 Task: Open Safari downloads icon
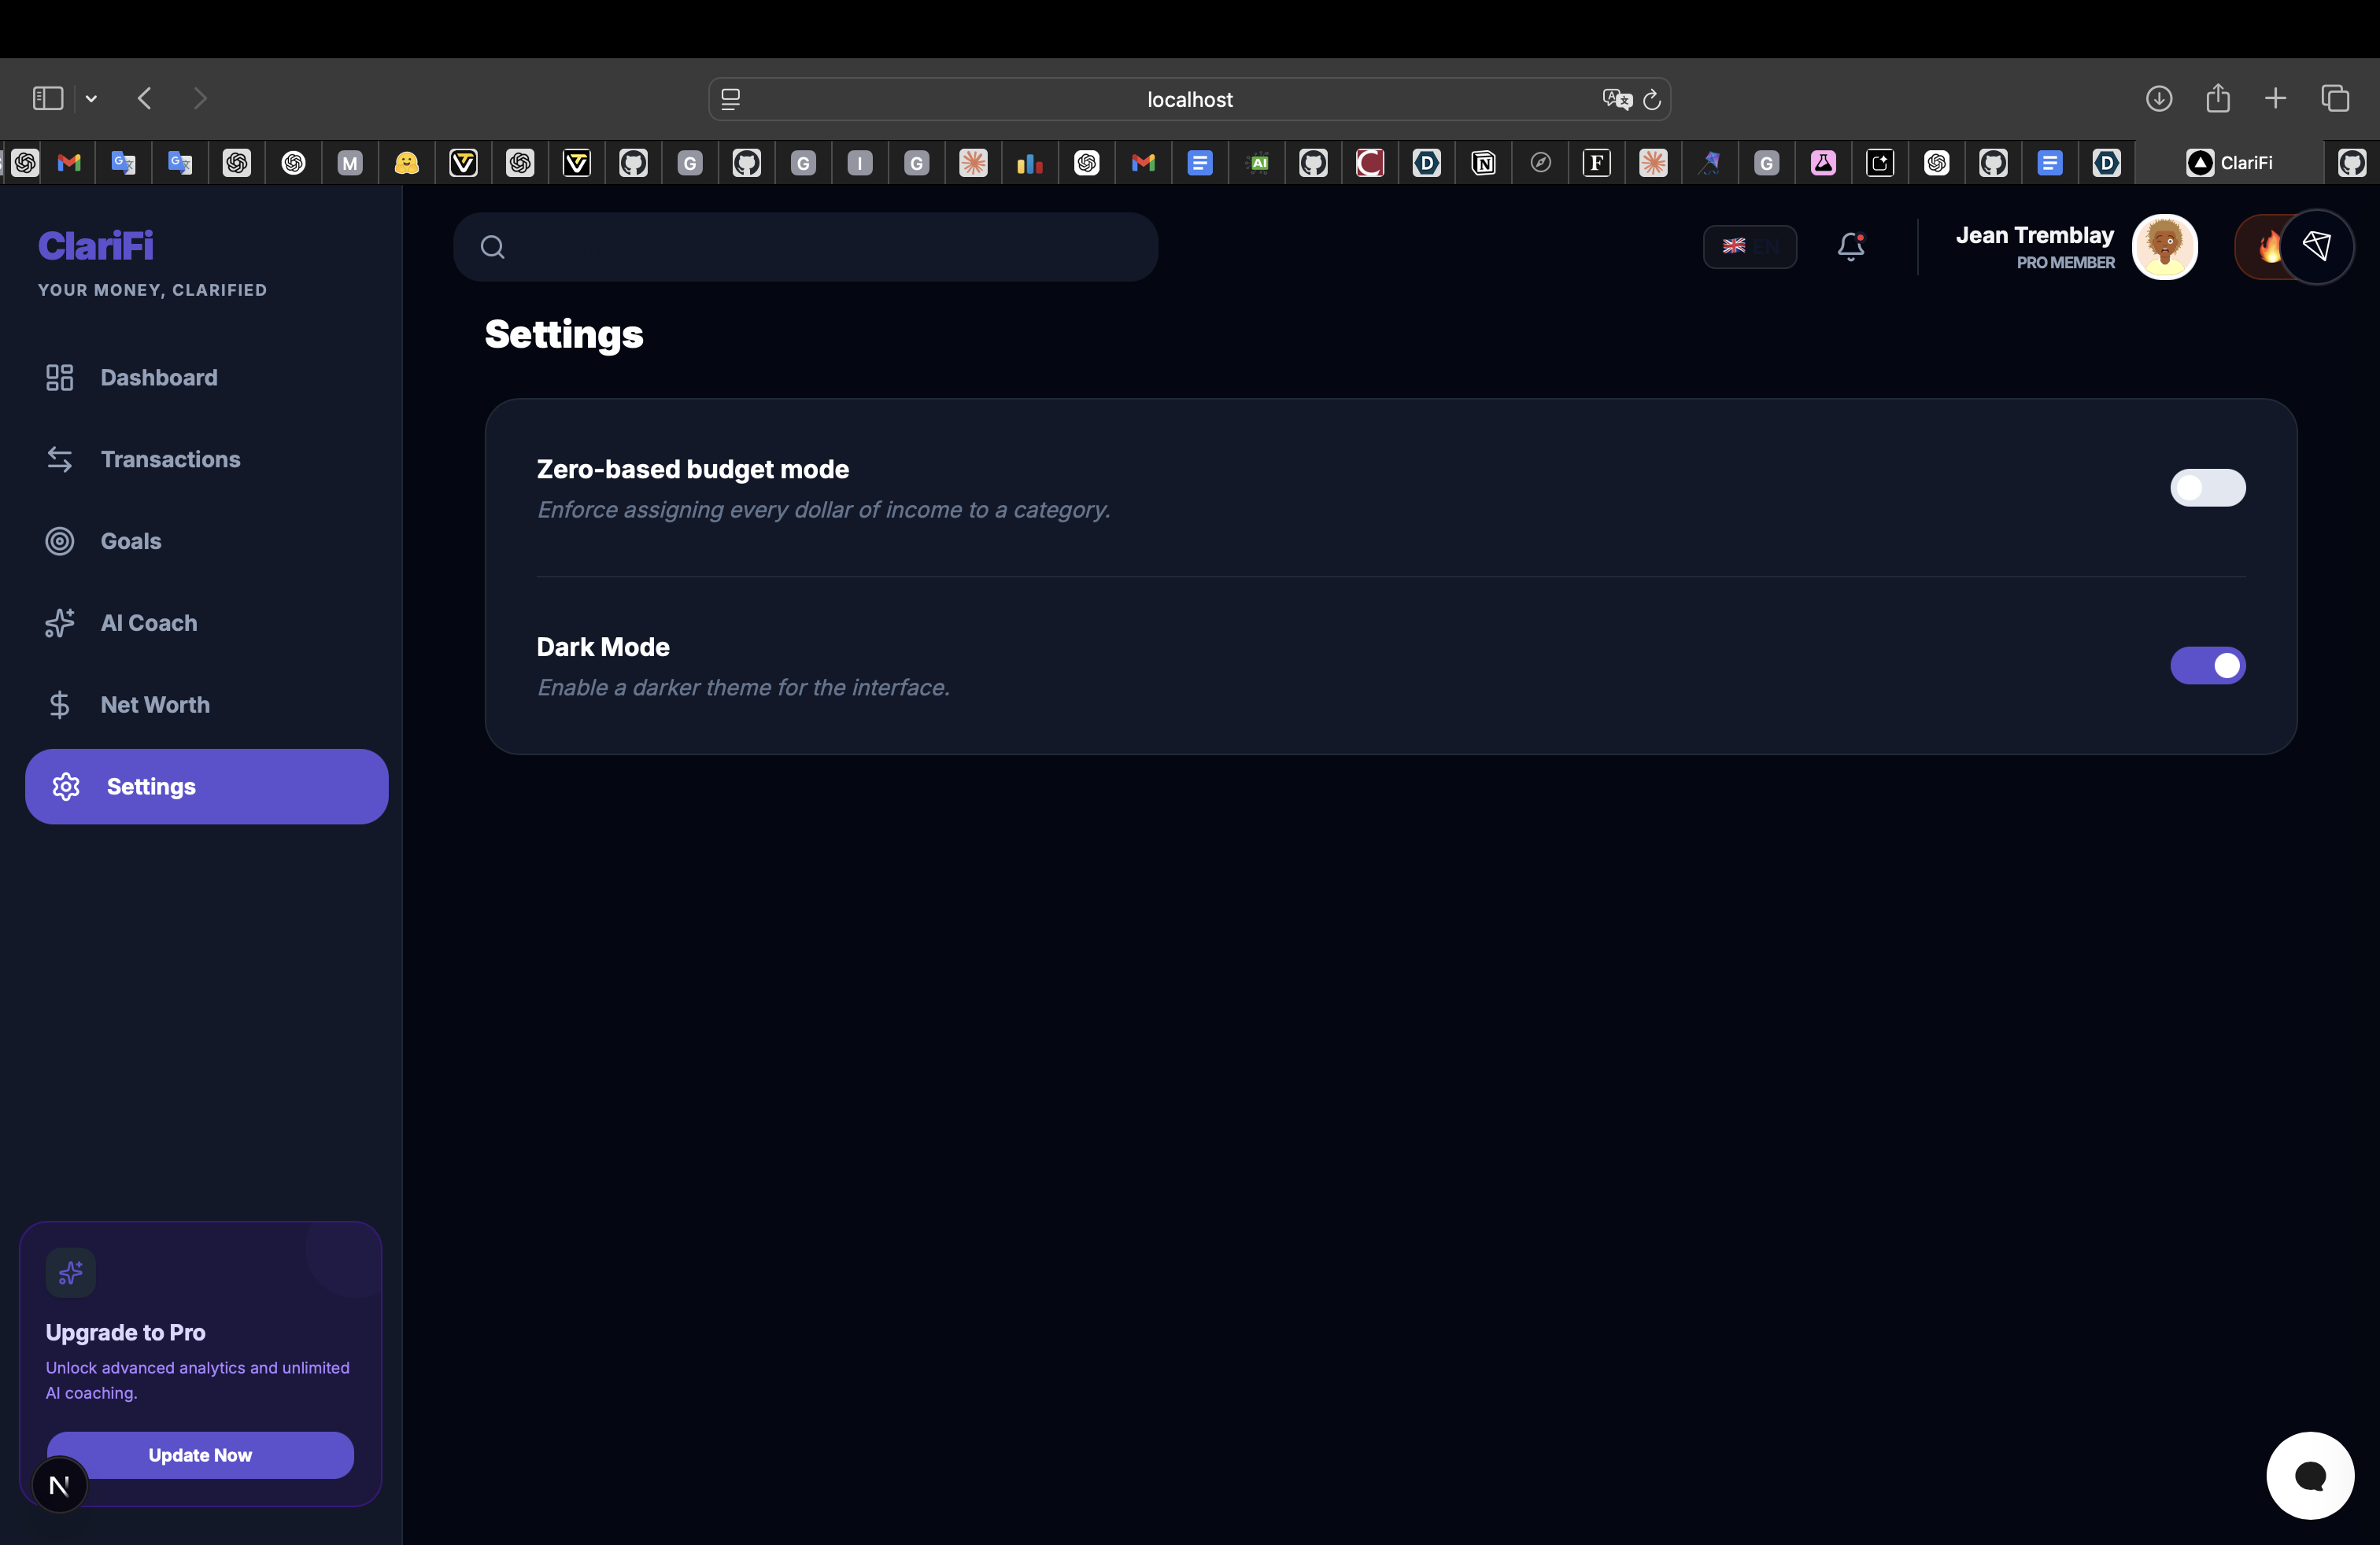click(2158, 98)
